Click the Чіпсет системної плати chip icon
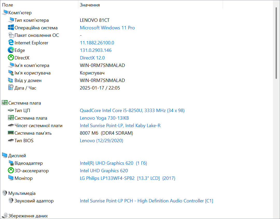Image resolution: width=280 pixels, height=219 pixels. (11, 126)
